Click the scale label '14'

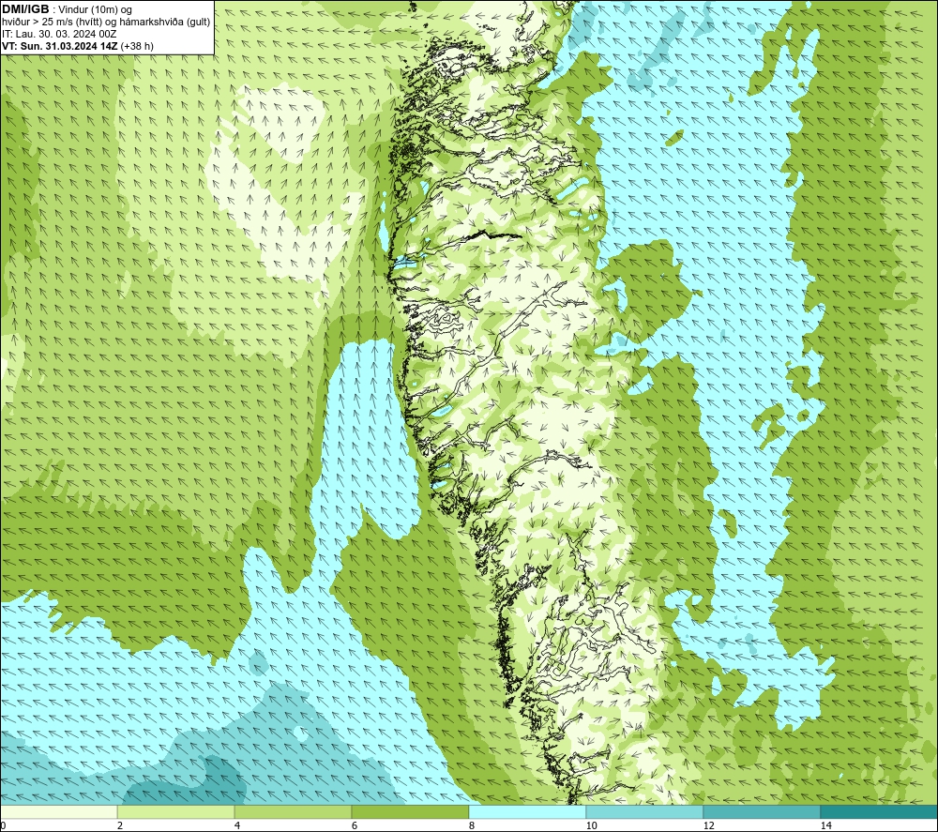(x=825, y=825)
